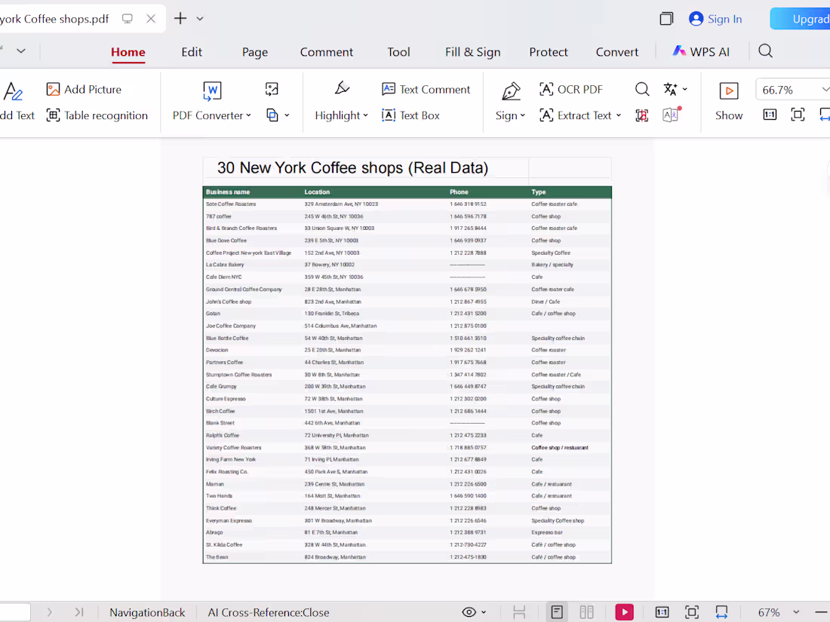The height and width of the screenshot is (622, 830).
Task: Add a new tab with plus
Action: (x=180, y=19)
